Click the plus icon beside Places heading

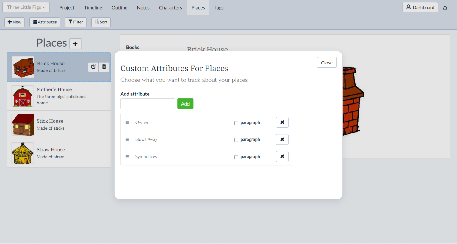pos(75,44)
